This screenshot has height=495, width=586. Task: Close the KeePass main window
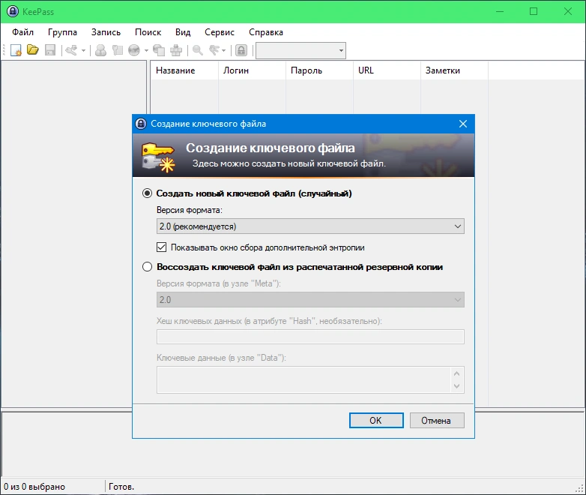(x=568, y=11)
